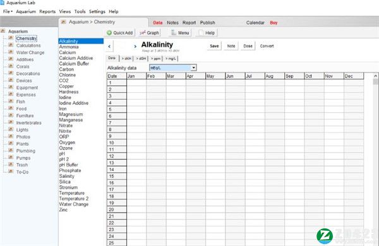Select the > dKH conversion tab
Screen dimensions: 379x246
coord(127,59)
